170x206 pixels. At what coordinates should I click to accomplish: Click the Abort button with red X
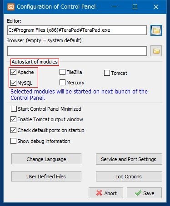[x=106, y=193]
